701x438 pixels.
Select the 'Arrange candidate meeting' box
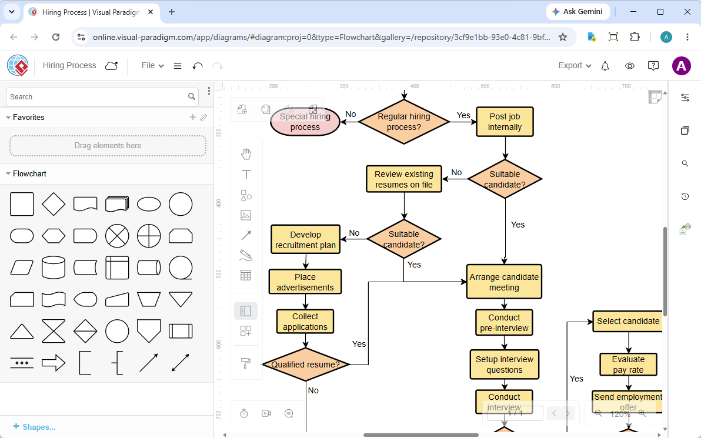pos(504,282)
